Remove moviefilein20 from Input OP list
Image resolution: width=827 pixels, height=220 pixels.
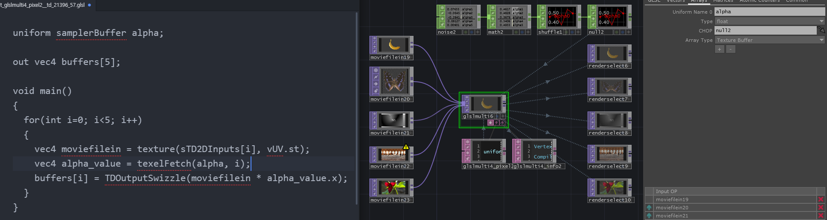click(821, 208)
